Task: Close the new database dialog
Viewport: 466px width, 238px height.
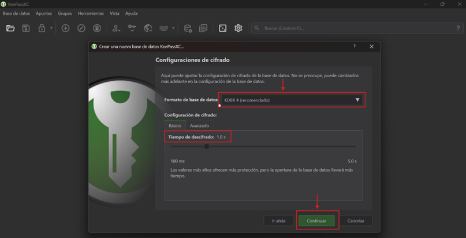Action: point(371,47)
